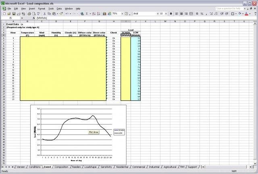The width and height of the screenshot is (258, 174).
Task: Select the LCM legend entry in chart
Action: 119,133
